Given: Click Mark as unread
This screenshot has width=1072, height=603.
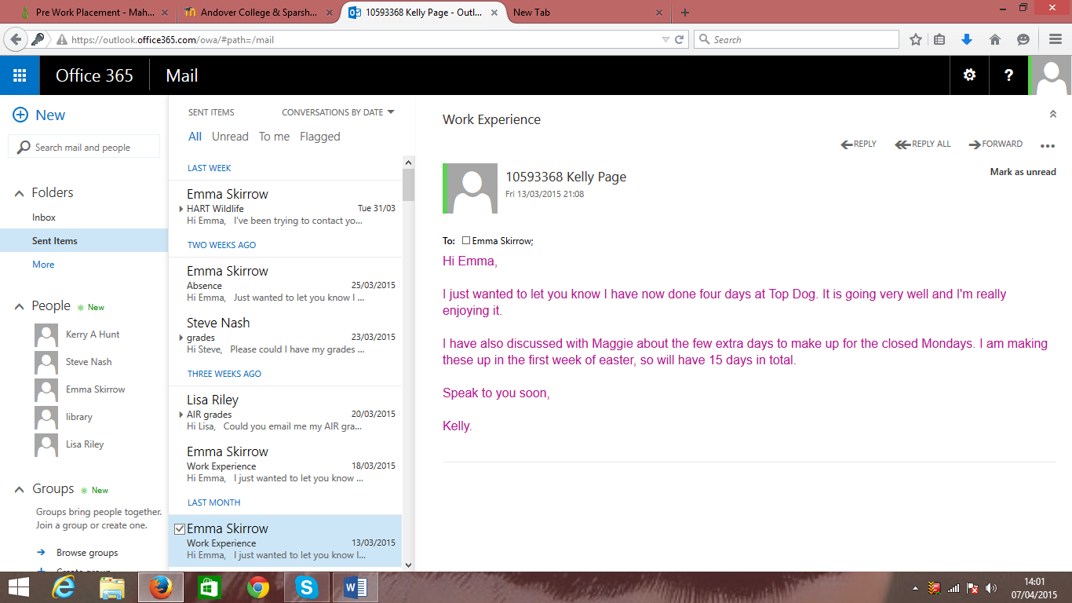Looking at the screenshot, I should 1023,172.
